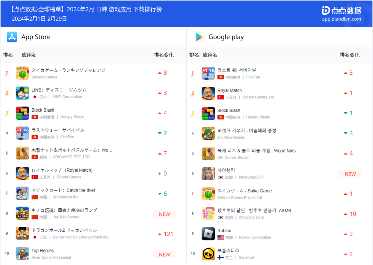
Task: Click the Joy Net Games mushroom app icon
Action: pyautogui.click(x=22, y=213)
